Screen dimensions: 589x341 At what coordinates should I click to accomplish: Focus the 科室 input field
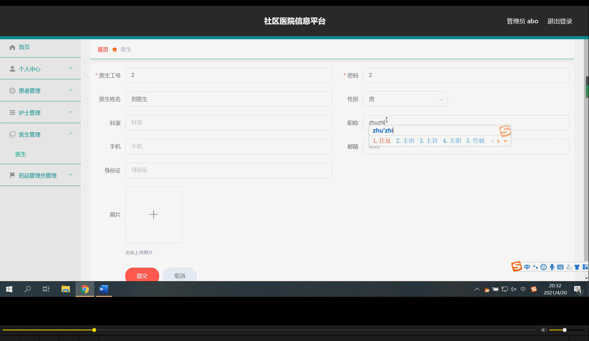(228, 123)
